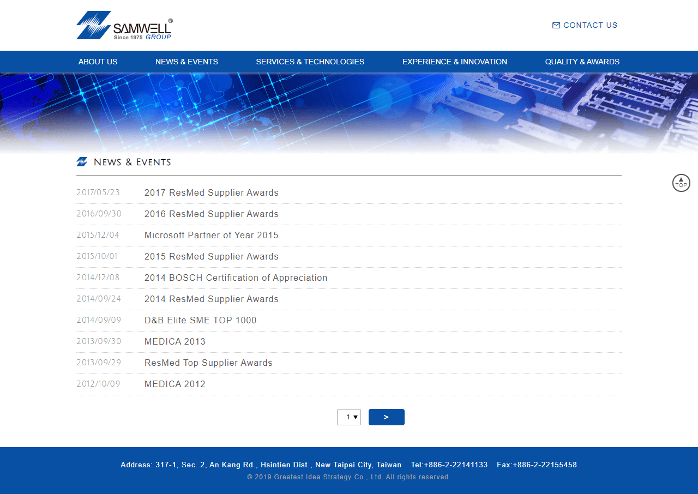Open the About Us menu
The image size is (698, 494).
98,62
